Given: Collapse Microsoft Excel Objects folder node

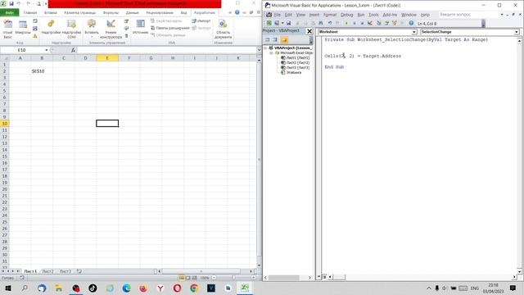Looking at the screenshot, I should point(271,52).
